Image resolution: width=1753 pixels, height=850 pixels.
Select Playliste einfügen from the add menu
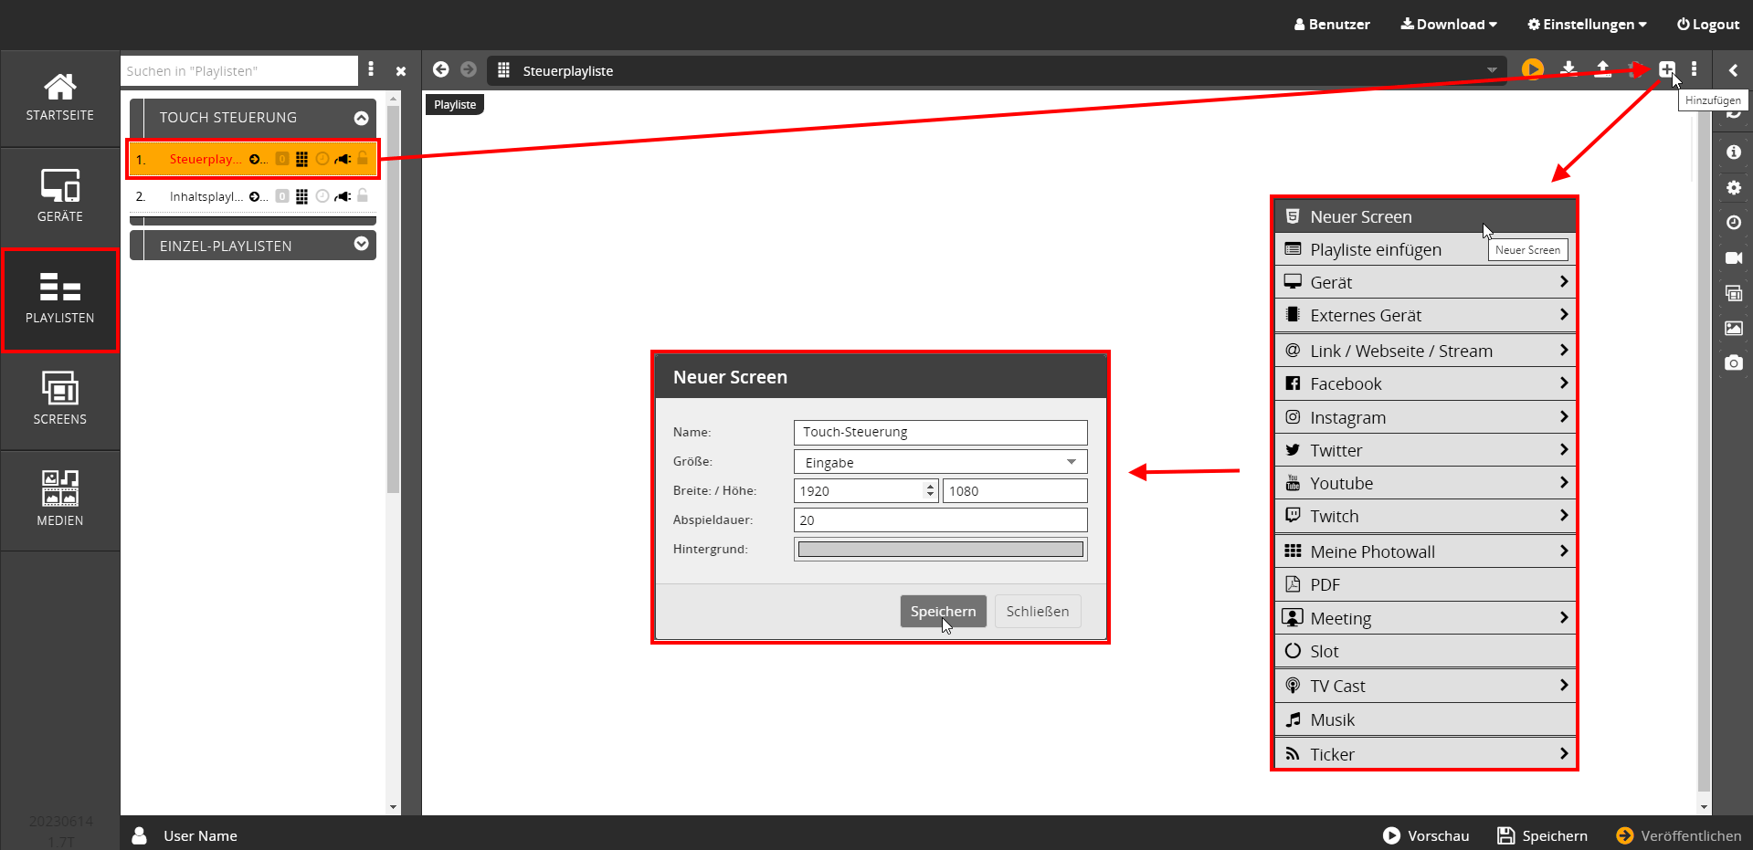tap(1375, 250)
